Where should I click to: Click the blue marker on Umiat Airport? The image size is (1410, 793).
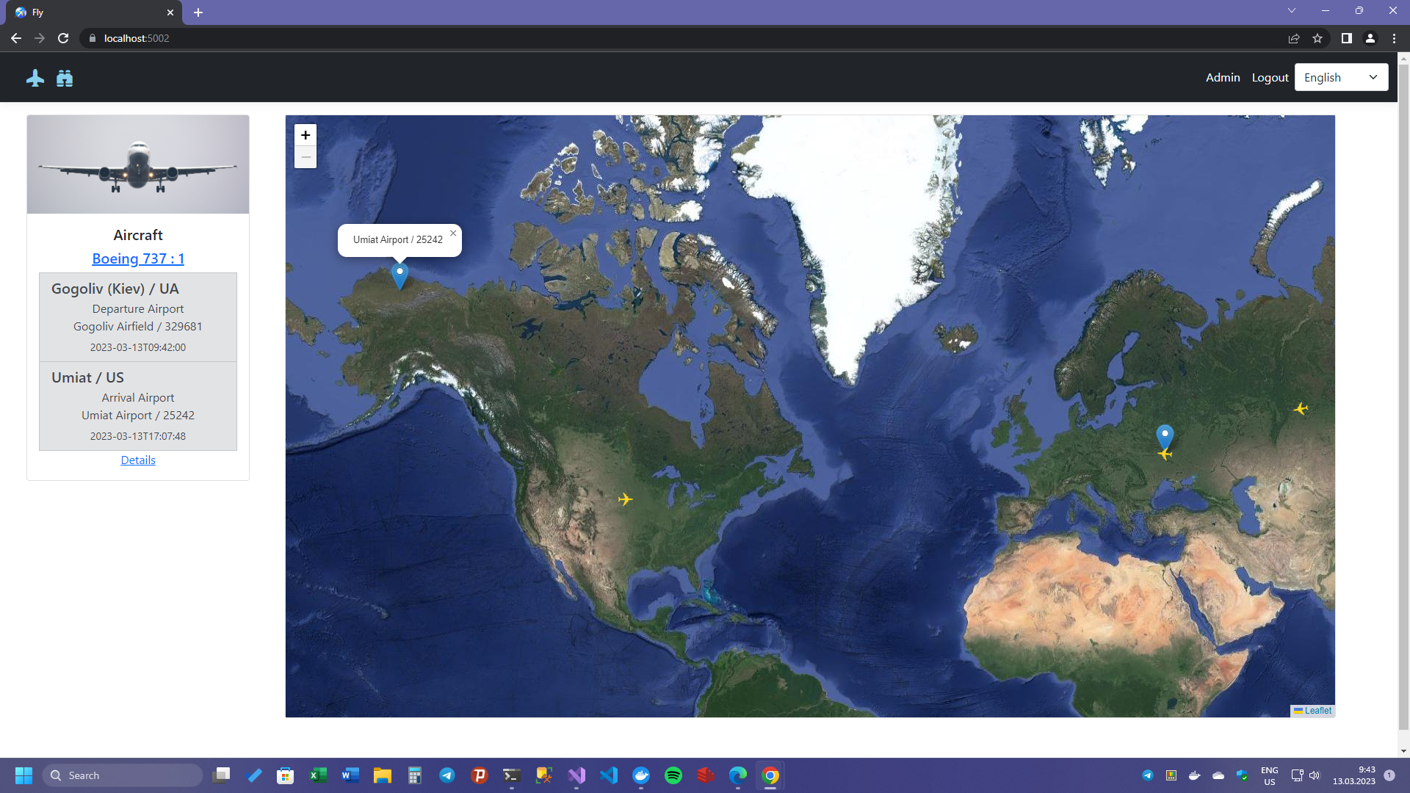[x=399, y=274]
